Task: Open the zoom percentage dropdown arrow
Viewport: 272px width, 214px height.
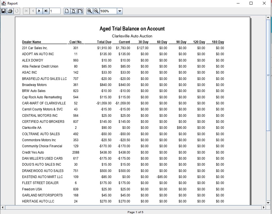Action: 120,11
